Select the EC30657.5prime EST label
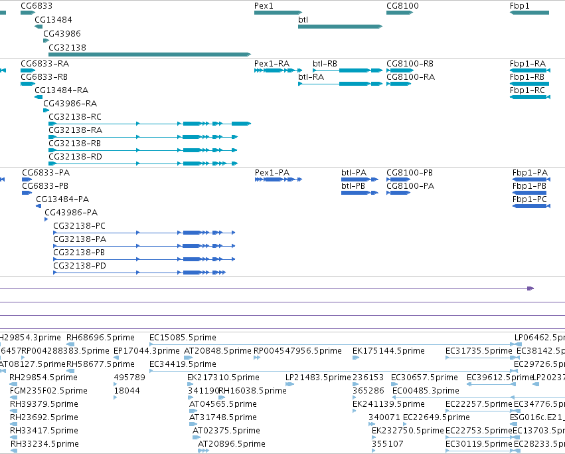Viewport: 565px width, 454px height. click(424, 378)
